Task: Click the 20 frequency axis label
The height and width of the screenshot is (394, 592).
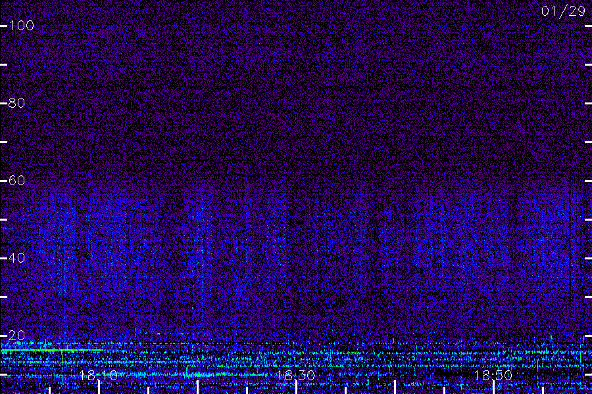Action: tap(16, 335)
